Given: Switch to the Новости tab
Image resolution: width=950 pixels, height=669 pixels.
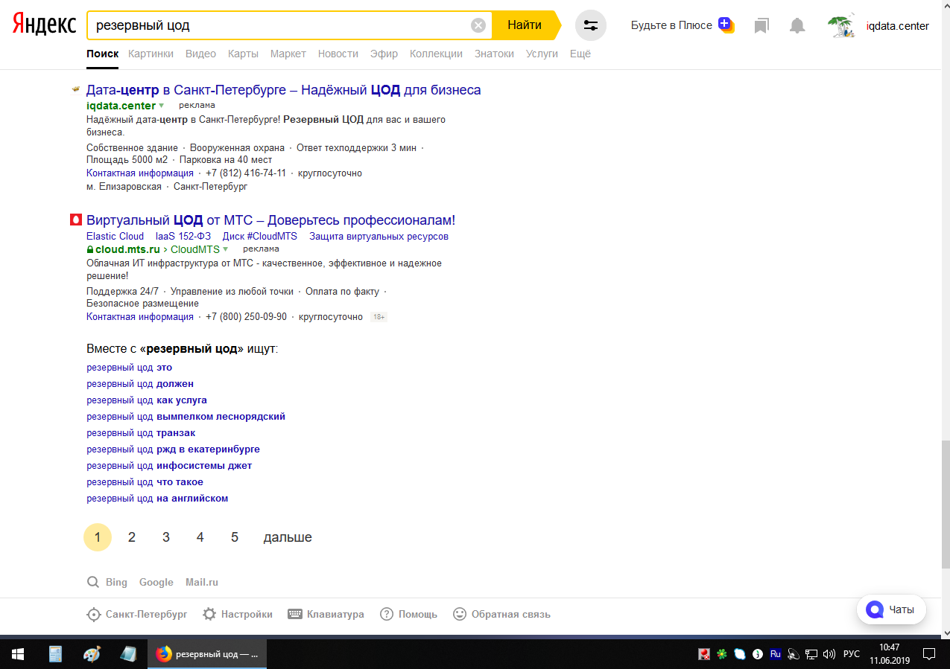Looking at the screenshot, I should point(338,54).
